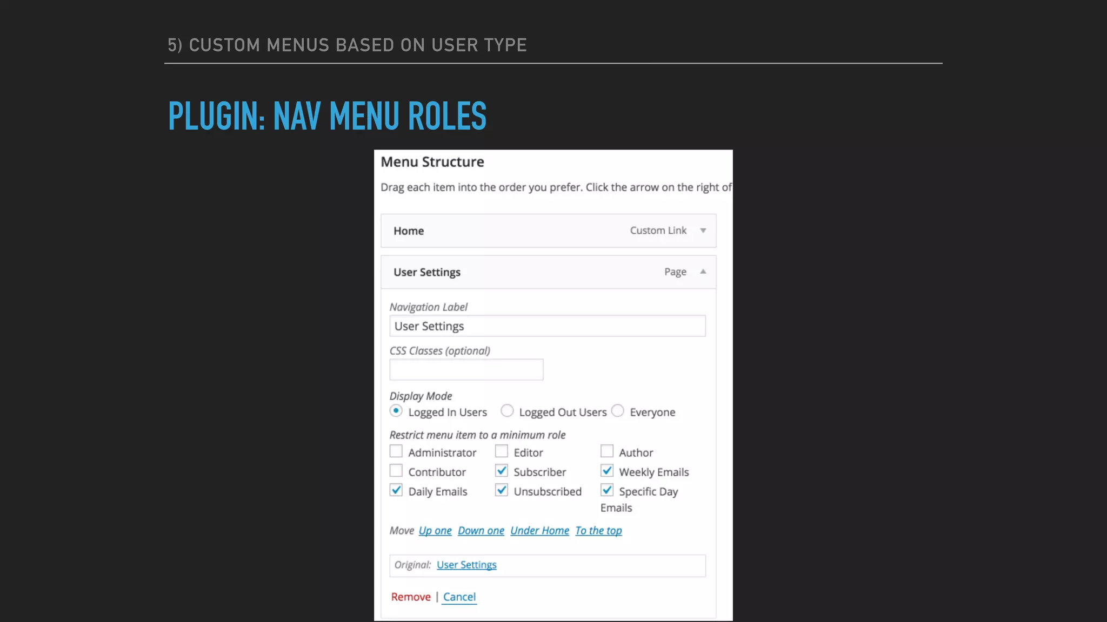Click the Under Home move link
The width and height of the screenshot is (1107, 622).
pos(539,531)
